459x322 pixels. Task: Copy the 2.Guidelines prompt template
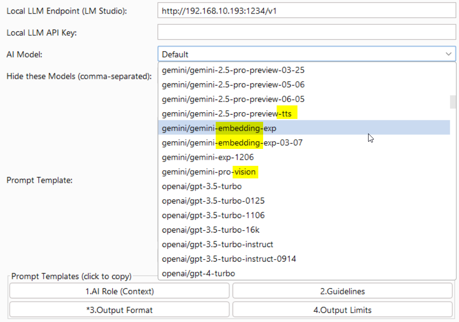tap(342, 291)
